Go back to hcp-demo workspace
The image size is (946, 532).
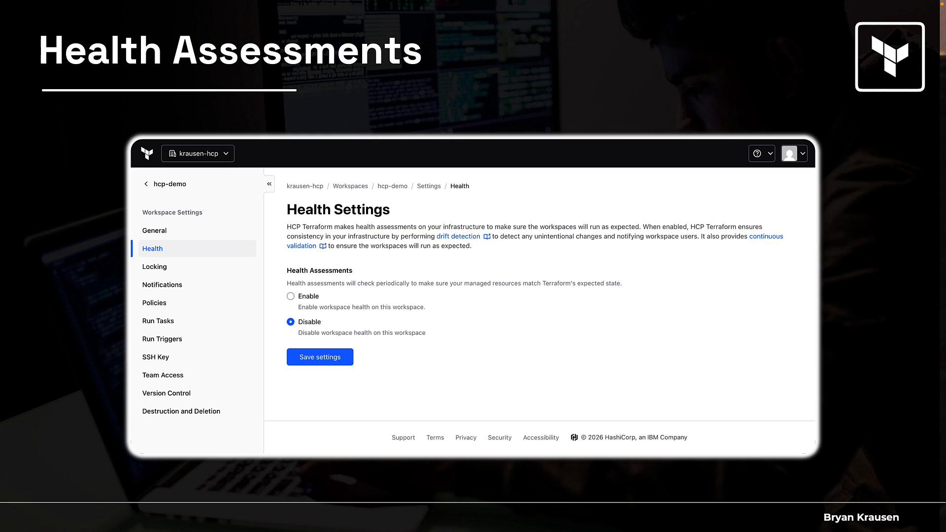(x=165, y=184)
